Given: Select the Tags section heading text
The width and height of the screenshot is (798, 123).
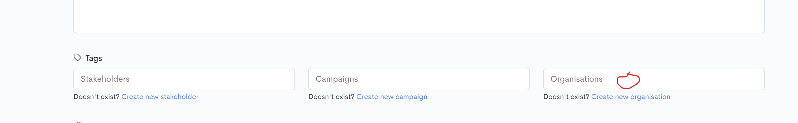Looking at the screenshot, I should 94,58.
